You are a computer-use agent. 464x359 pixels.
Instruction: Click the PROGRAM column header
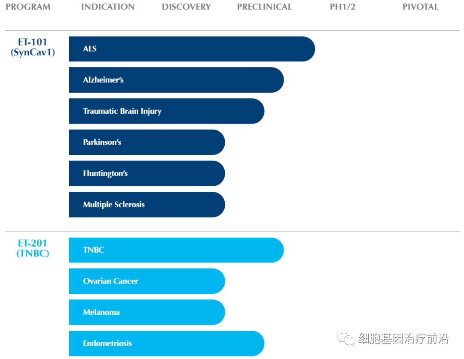point(27,6)
